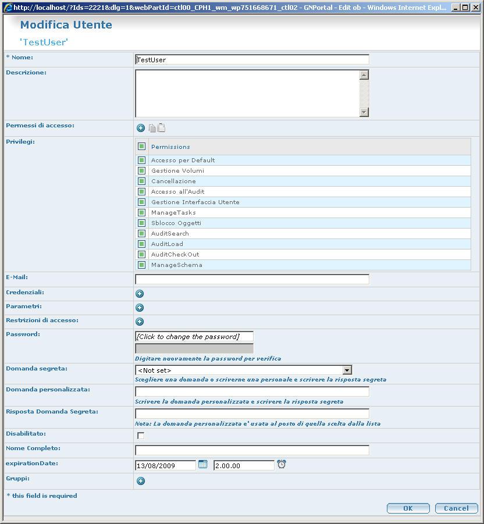Image resolution: width=484 pixels, height=524 pixels.
Task: Click the '* this field is required' note
Action: click(x=42, y=496)
